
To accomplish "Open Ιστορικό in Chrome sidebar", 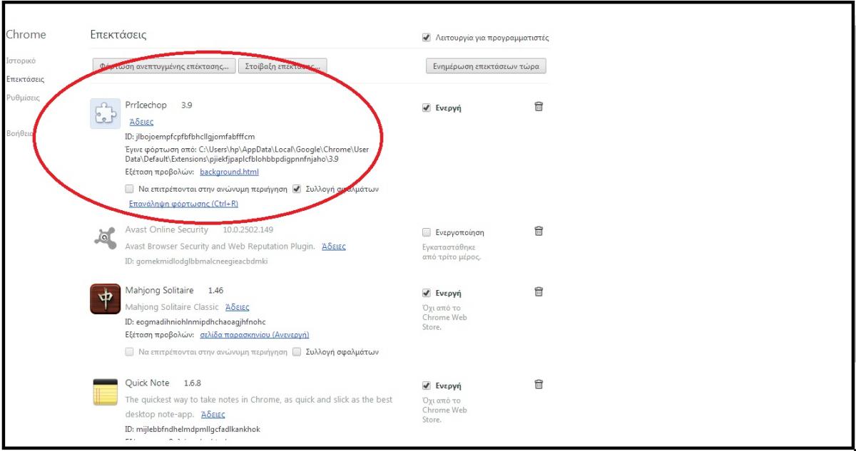I will [x=21, y=61].
